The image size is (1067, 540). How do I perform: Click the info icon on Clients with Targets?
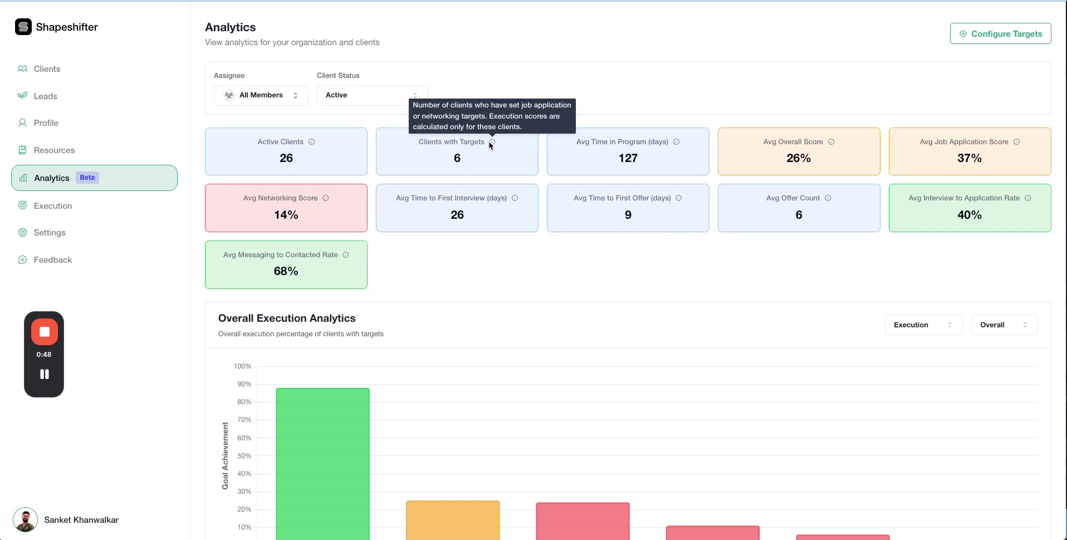click(492, 142)
